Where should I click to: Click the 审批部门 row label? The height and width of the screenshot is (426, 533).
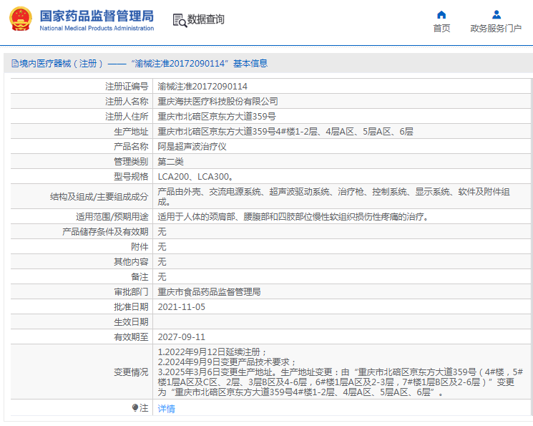tap(131, 292)
